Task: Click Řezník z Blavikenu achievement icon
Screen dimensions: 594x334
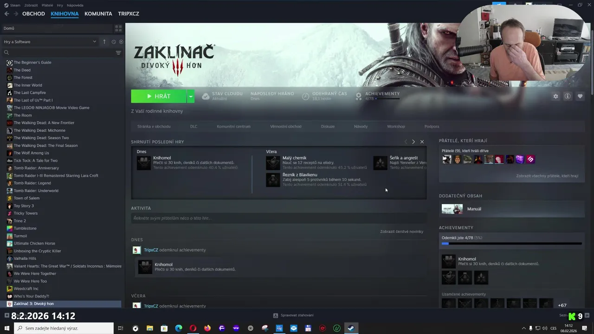Action: coord(273,180)
